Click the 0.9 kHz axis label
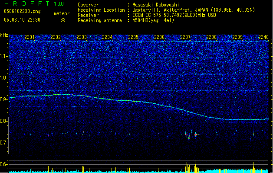Image resolution: width=273 pixels, height=173 pixels. coord(4,99)
